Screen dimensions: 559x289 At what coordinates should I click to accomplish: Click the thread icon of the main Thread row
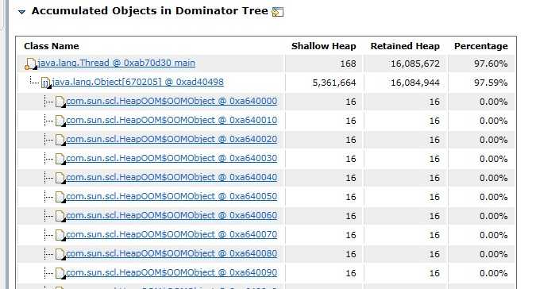31,64
